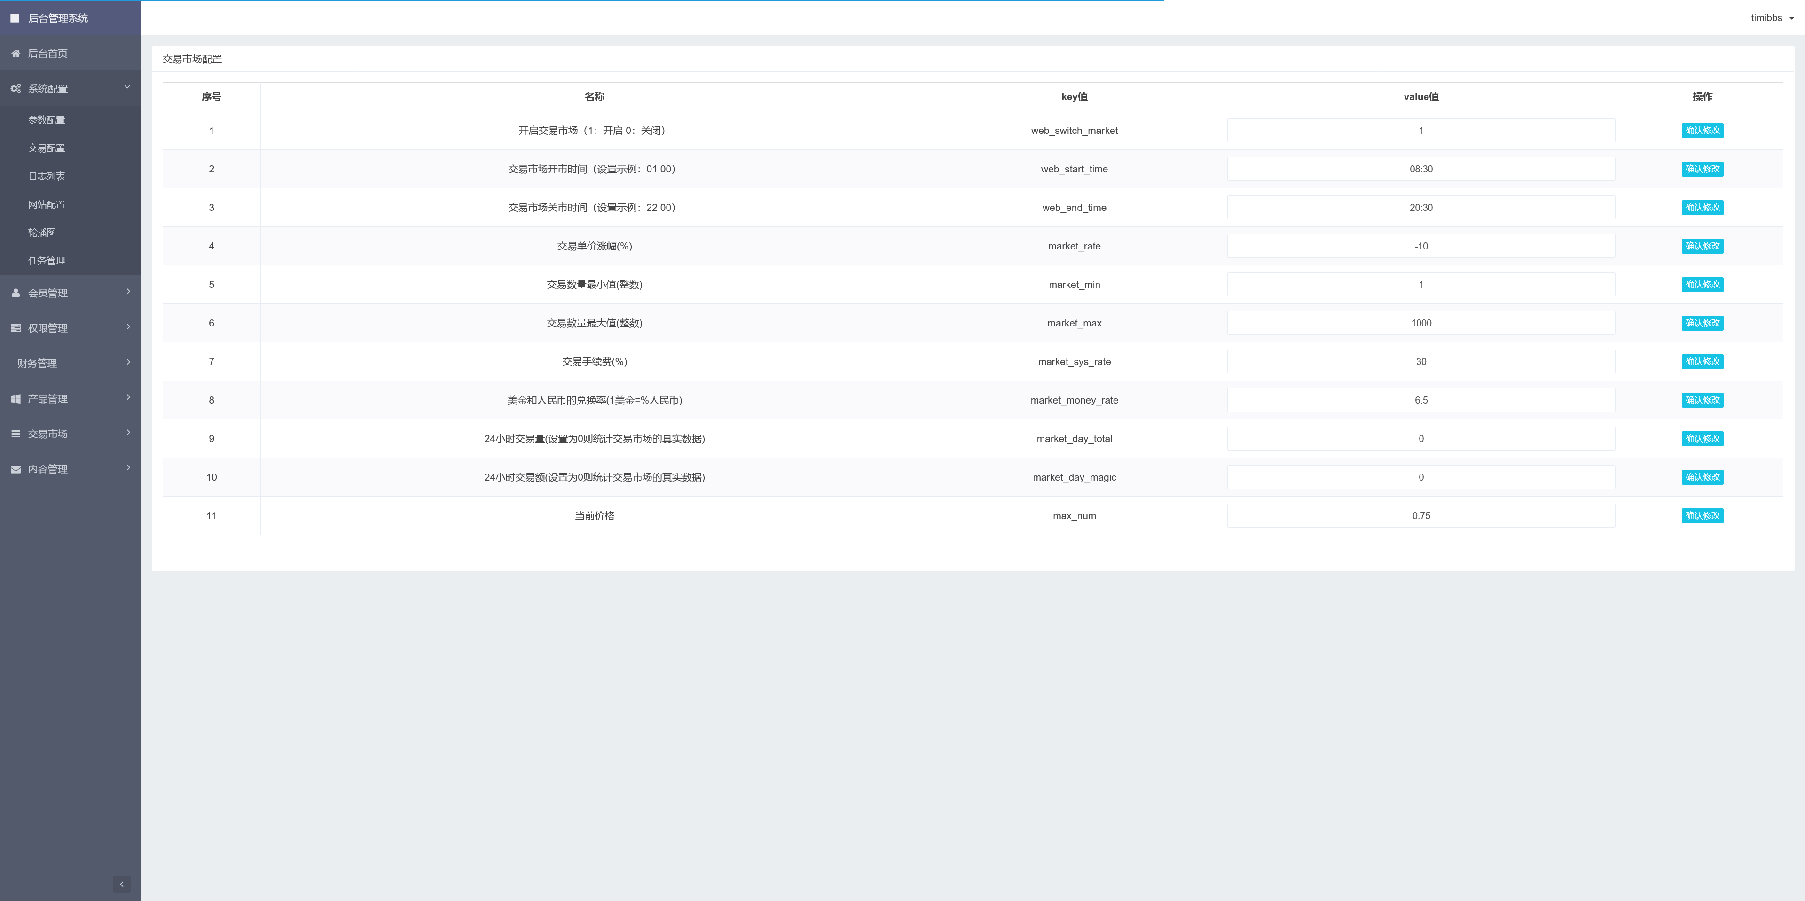Click the envelope icon beside 内容管理
The height and width of the screenshot is (901, 1805).
[x=16, y=469]
